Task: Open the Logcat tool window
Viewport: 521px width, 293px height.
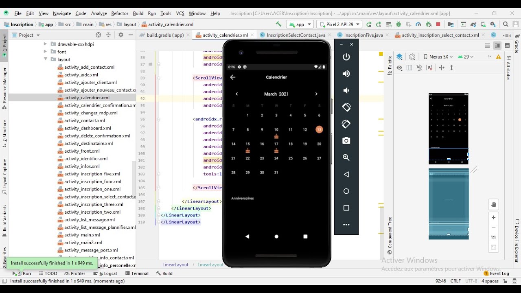Action: [105, 273]
